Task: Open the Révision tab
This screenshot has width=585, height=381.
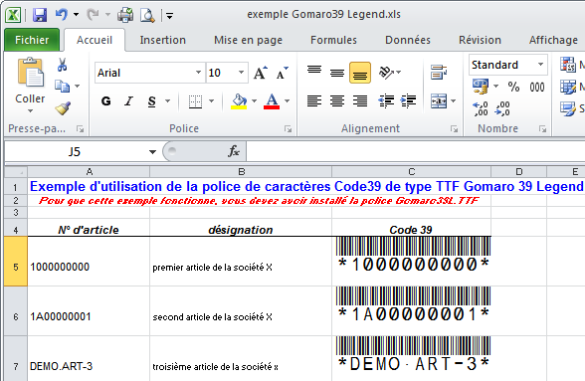Action: pos(480,40)
